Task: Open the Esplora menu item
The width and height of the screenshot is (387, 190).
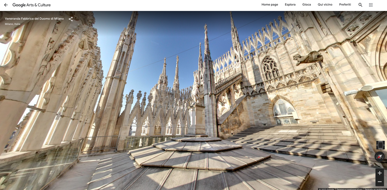Action: (290, 5)
